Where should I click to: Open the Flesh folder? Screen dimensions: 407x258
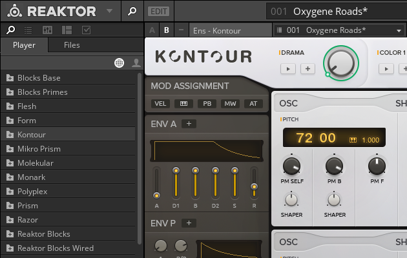coord(68,106)
